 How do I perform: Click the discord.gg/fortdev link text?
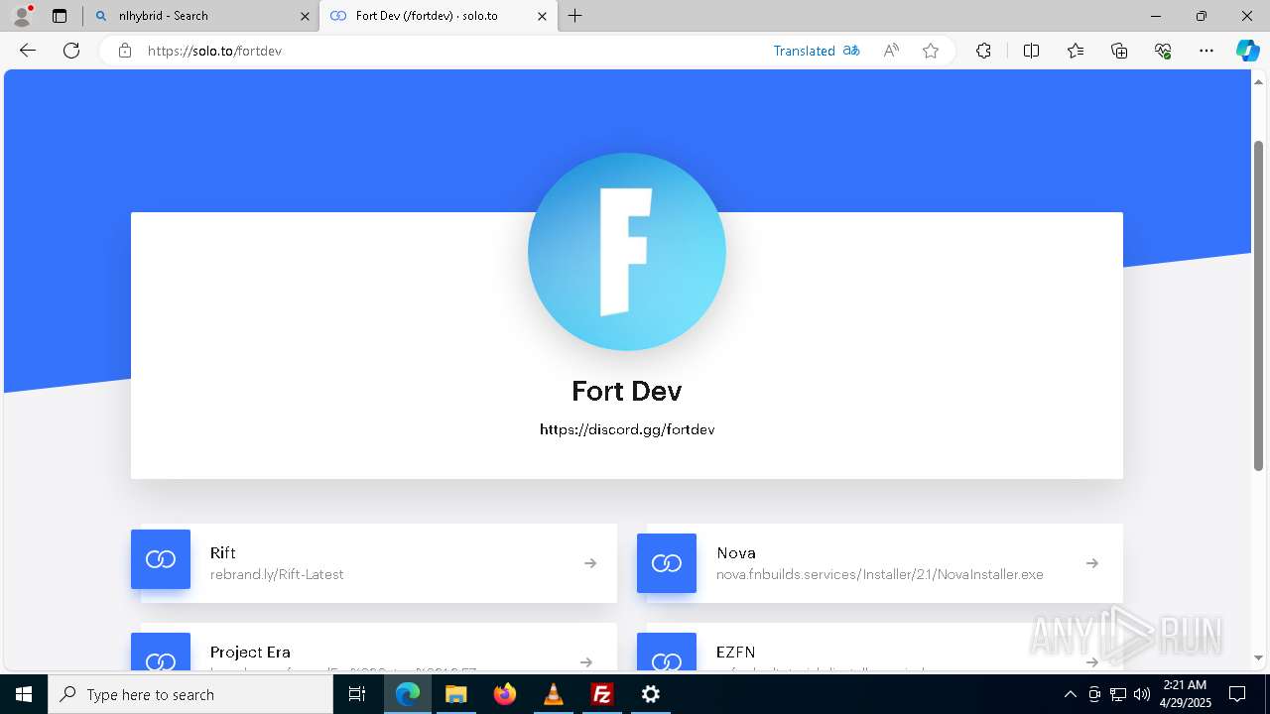pos(627,429)
